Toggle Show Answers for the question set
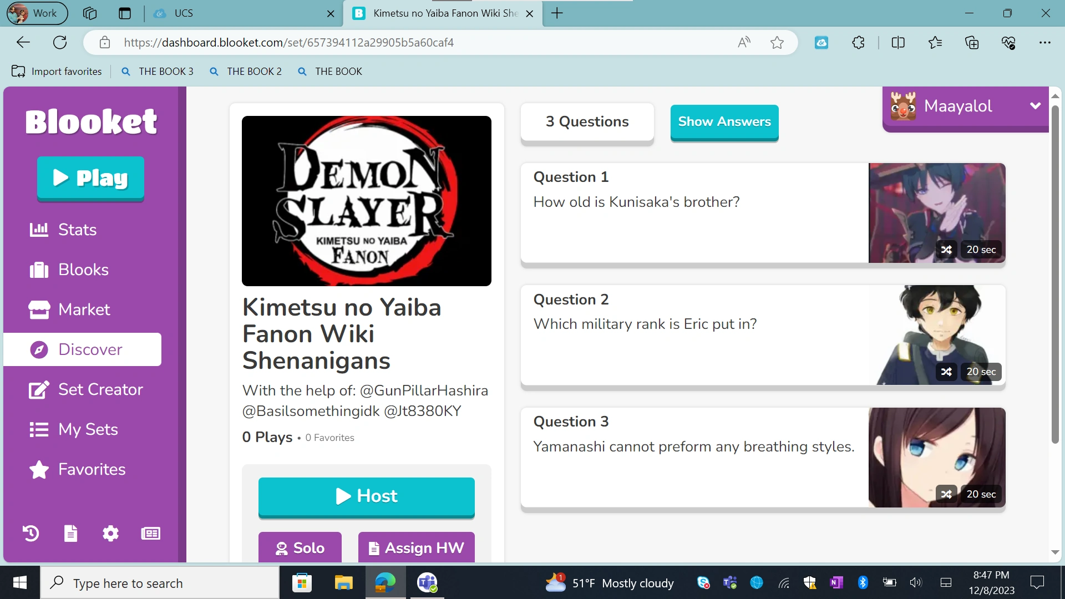Image resolution: width=1065 pixels, height=599 pixels. coord(724,121)
